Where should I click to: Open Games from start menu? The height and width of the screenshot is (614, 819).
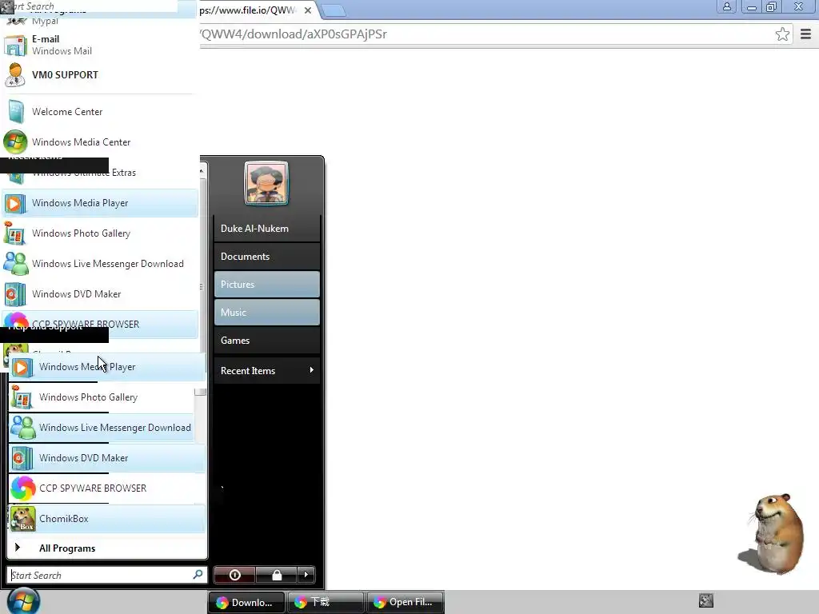coord(267,341)
